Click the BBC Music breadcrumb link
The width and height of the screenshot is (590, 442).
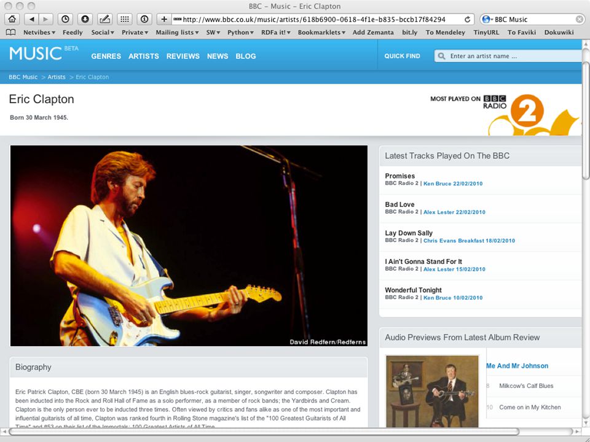(x=23, y=77)
